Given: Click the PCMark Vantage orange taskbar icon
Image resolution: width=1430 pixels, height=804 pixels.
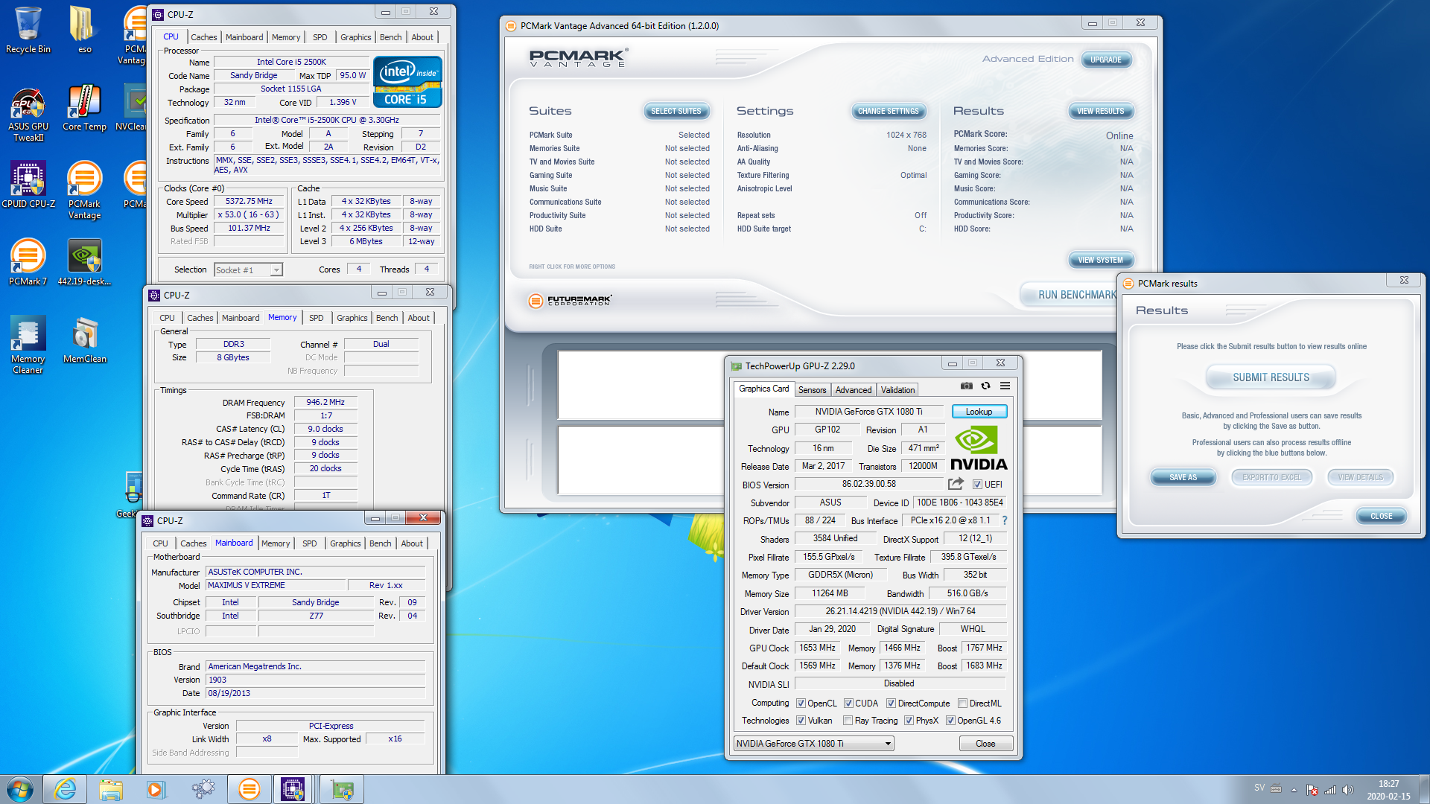Looking at the screenshot, I should [249, 789].
